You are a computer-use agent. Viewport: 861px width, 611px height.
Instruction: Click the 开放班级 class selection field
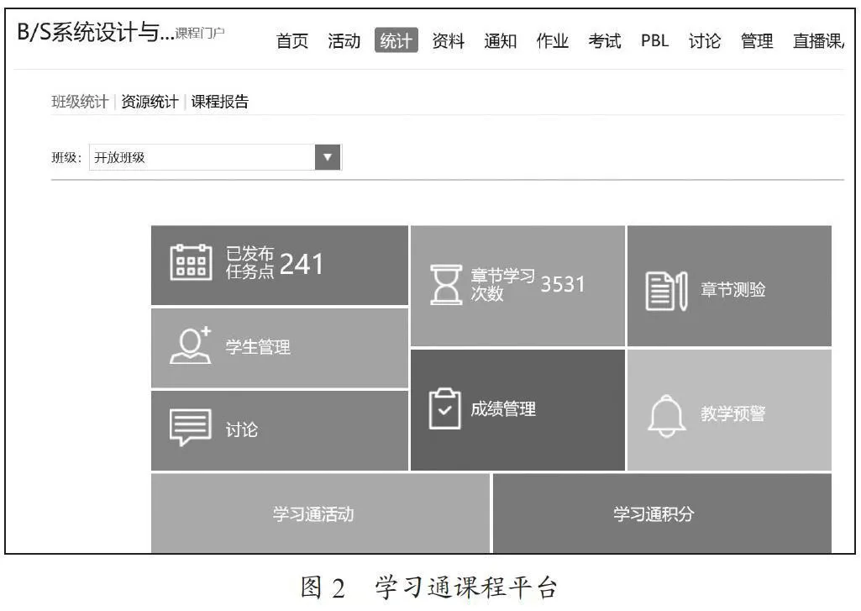(215, 157)
